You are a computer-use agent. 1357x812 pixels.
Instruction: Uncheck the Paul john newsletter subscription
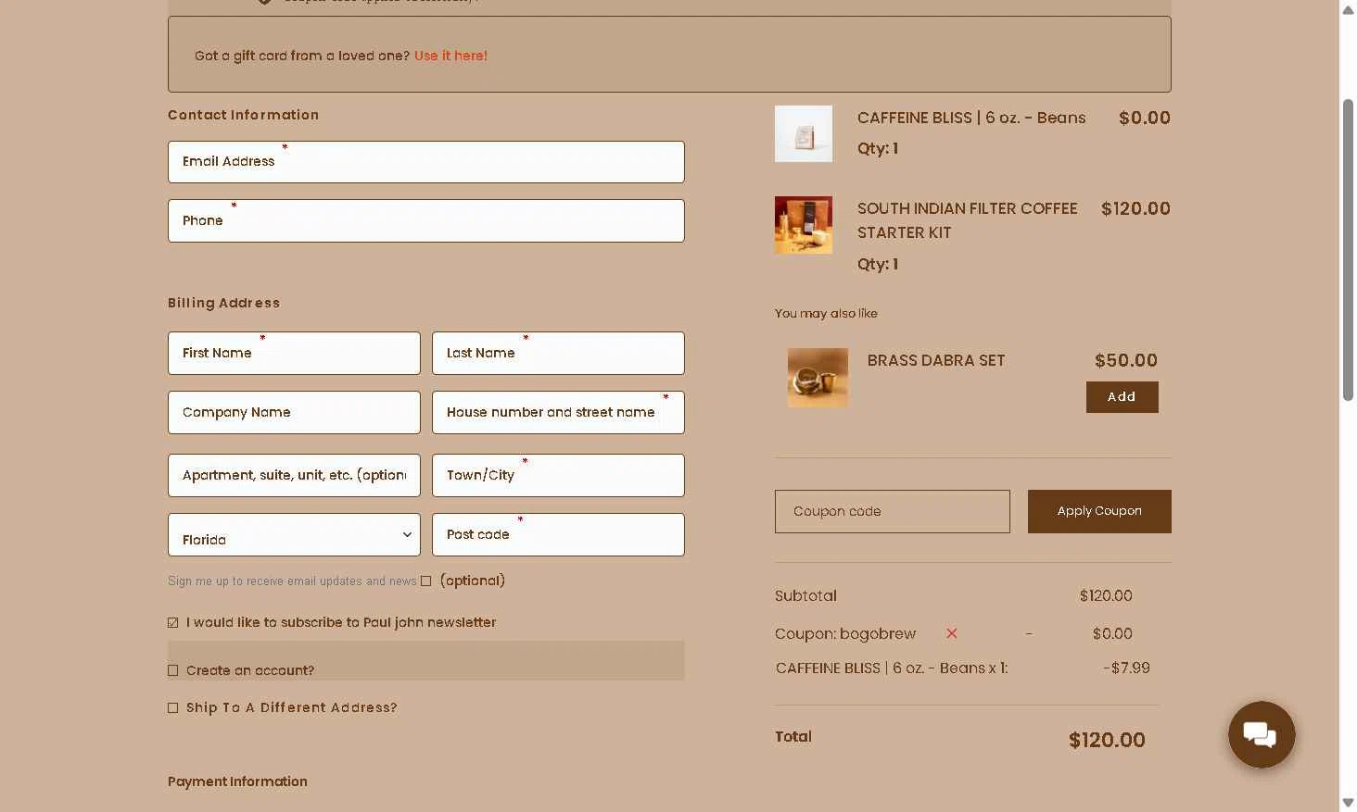pos(172,623)
